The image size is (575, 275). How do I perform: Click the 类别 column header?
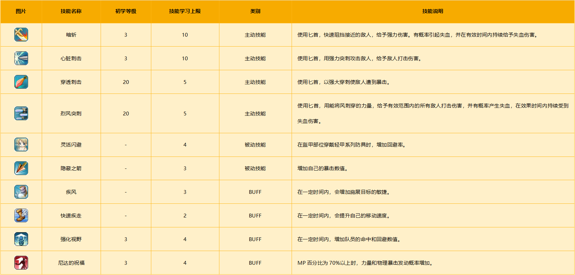pos(255,11)
